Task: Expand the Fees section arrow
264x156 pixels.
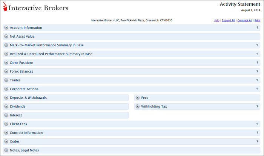Action: (138, 98)
